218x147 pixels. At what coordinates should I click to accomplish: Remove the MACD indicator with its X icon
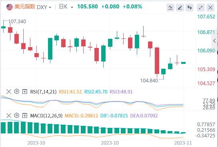tap(9, 115)
